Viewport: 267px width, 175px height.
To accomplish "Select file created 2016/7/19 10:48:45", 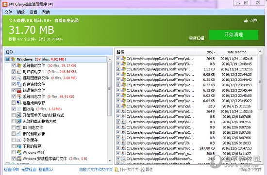I will tap(186, 64).
